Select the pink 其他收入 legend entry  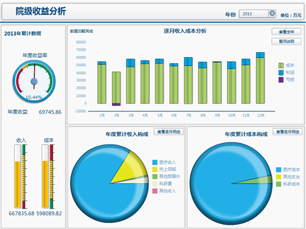pyautogui.click(x=164, y=191)
